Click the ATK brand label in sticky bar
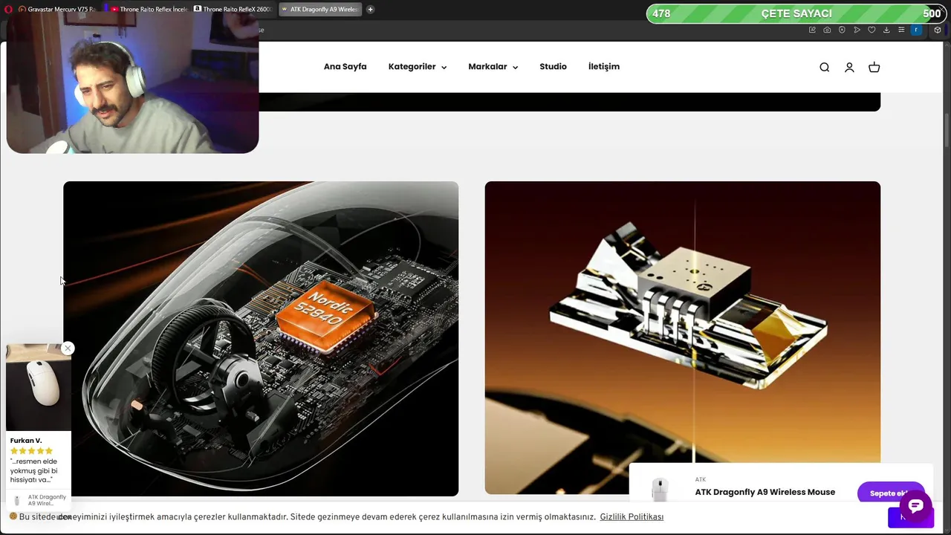Image resolution: width=951 pixels, height=535 pixels. [701, 479]
